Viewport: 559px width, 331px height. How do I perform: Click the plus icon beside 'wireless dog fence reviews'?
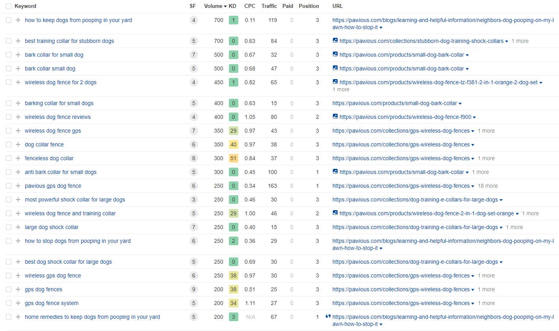(x=18, y=117)
